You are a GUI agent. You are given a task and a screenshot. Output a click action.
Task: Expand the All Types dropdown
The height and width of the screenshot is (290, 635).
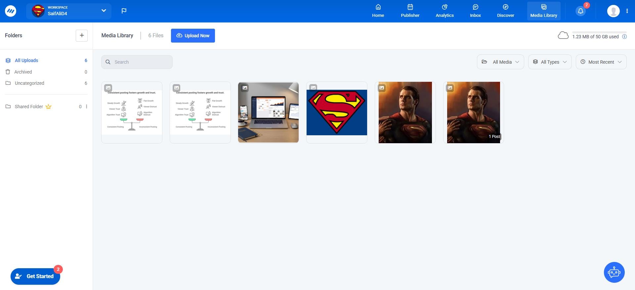[550, 62]
